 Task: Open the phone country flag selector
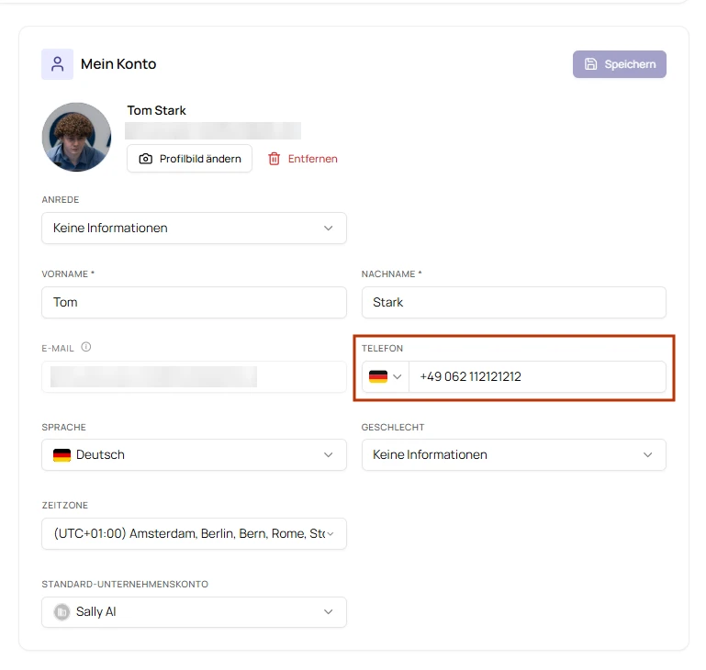click(386, 376)
